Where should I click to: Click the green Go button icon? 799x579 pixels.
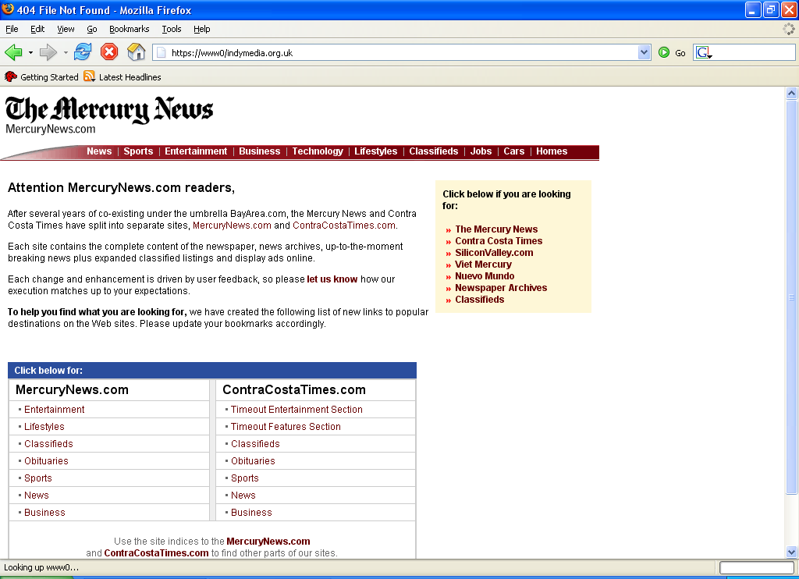(664, 52)
